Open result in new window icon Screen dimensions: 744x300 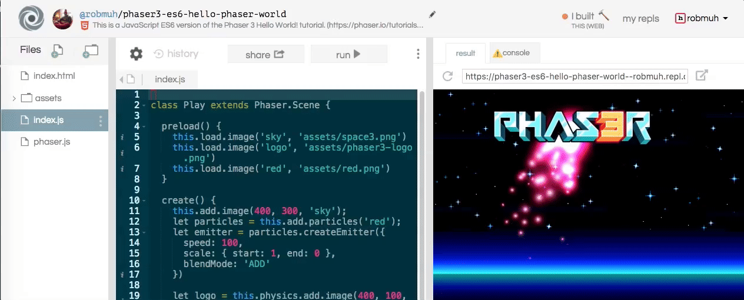(x=702, y=75)
